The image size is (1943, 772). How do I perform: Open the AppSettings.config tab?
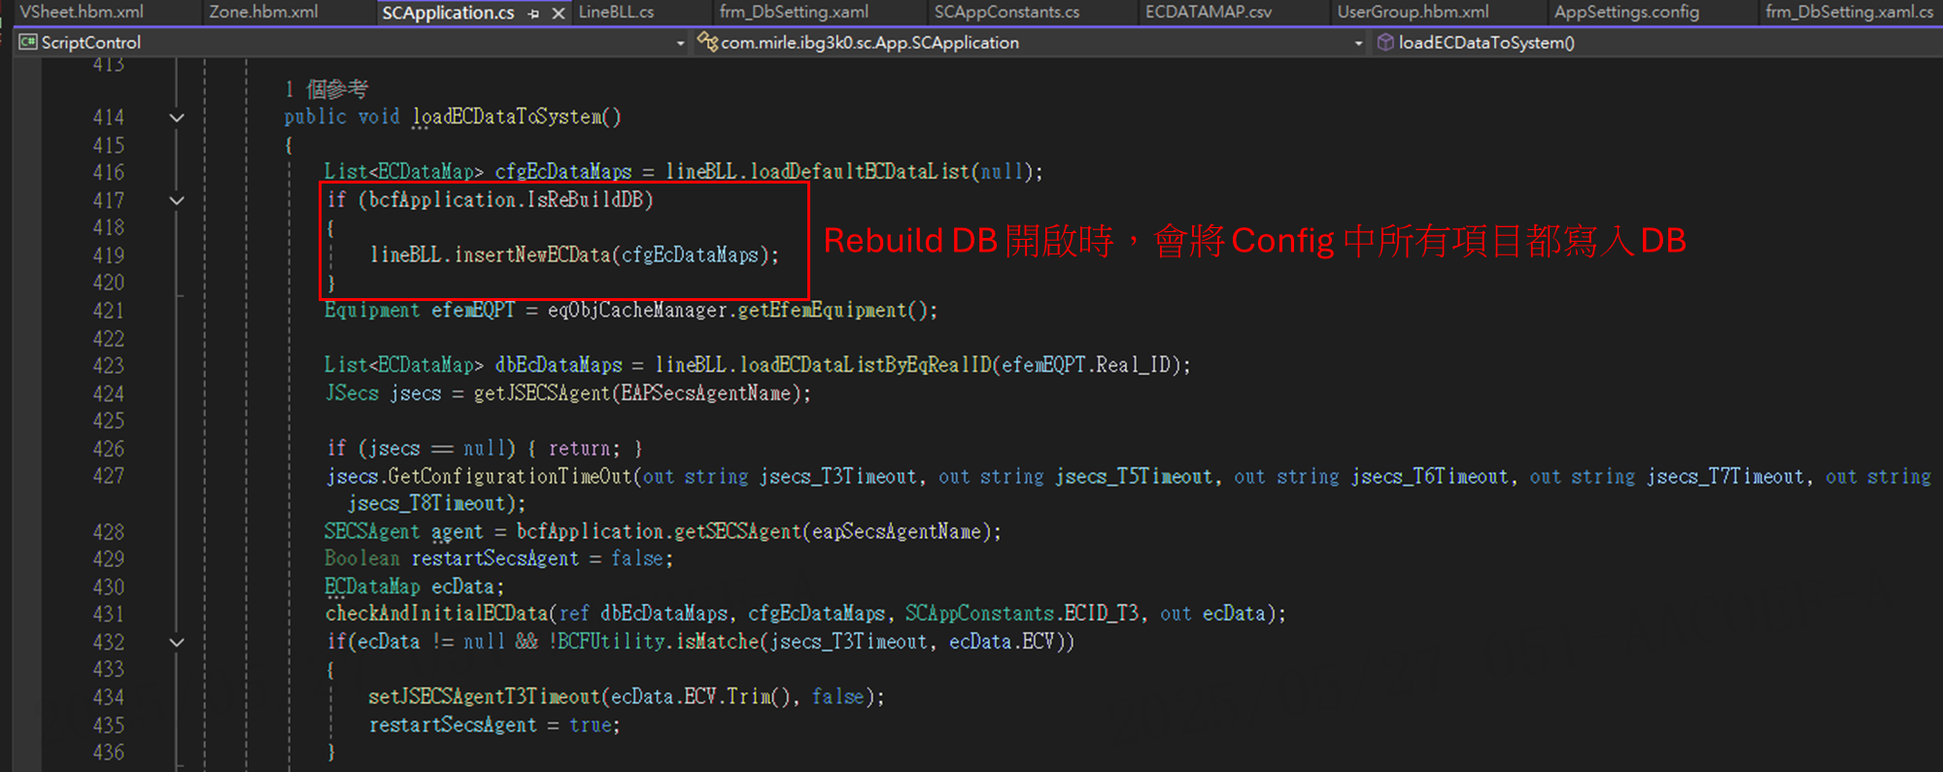click(1626, 13)
